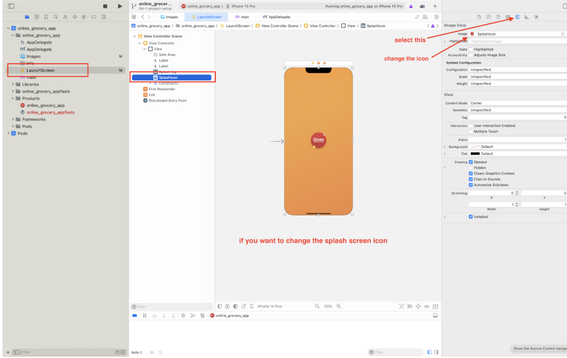Open the Find navigator search icon
Image resolution: width=567 pixels, height=358 pixels.
[56, 17]
